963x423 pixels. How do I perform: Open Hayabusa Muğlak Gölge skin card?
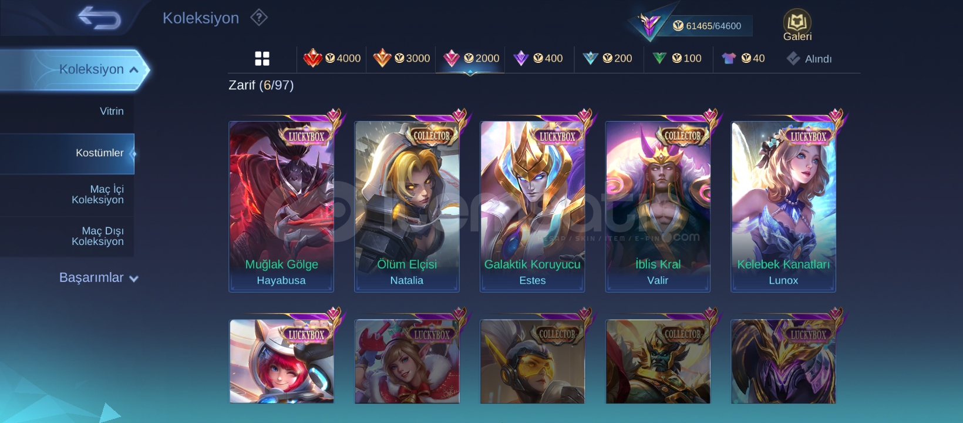click(281, 206)
